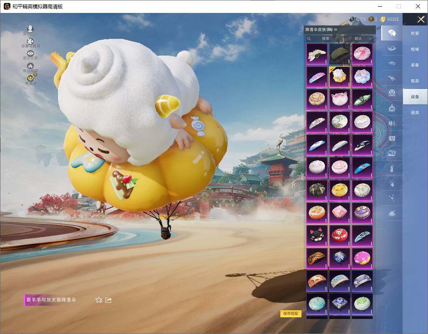The width and height of the screenshot is (428, 334).
Task: Open the smiley emote category
Action: point(392,93)
